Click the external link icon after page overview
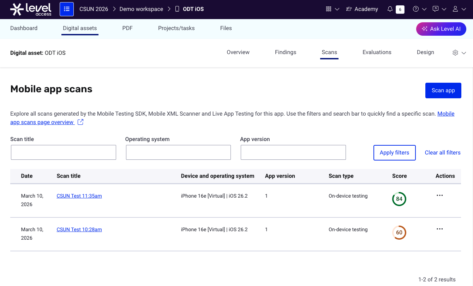Image resolution: width=473 pixels, height=286 pixels. point(80,122)
